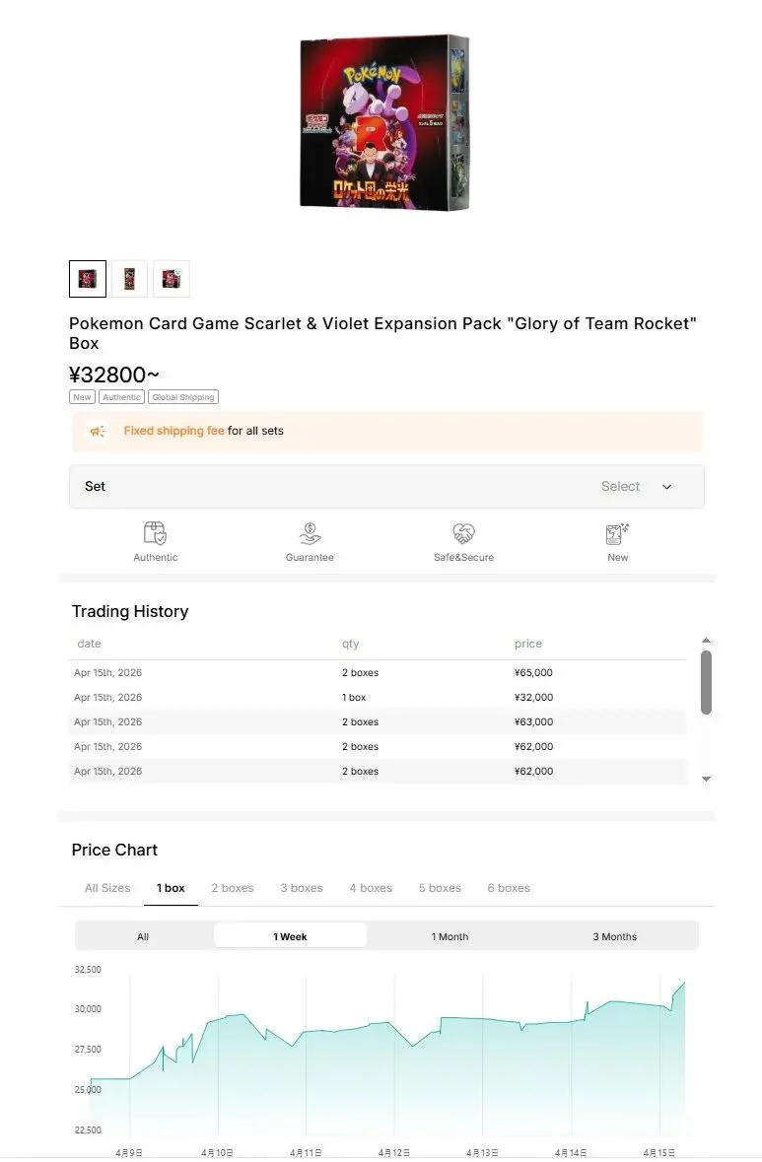Click the trading history scroll-up arrow
762x1162 pixels.
click(x=707, y=641)
